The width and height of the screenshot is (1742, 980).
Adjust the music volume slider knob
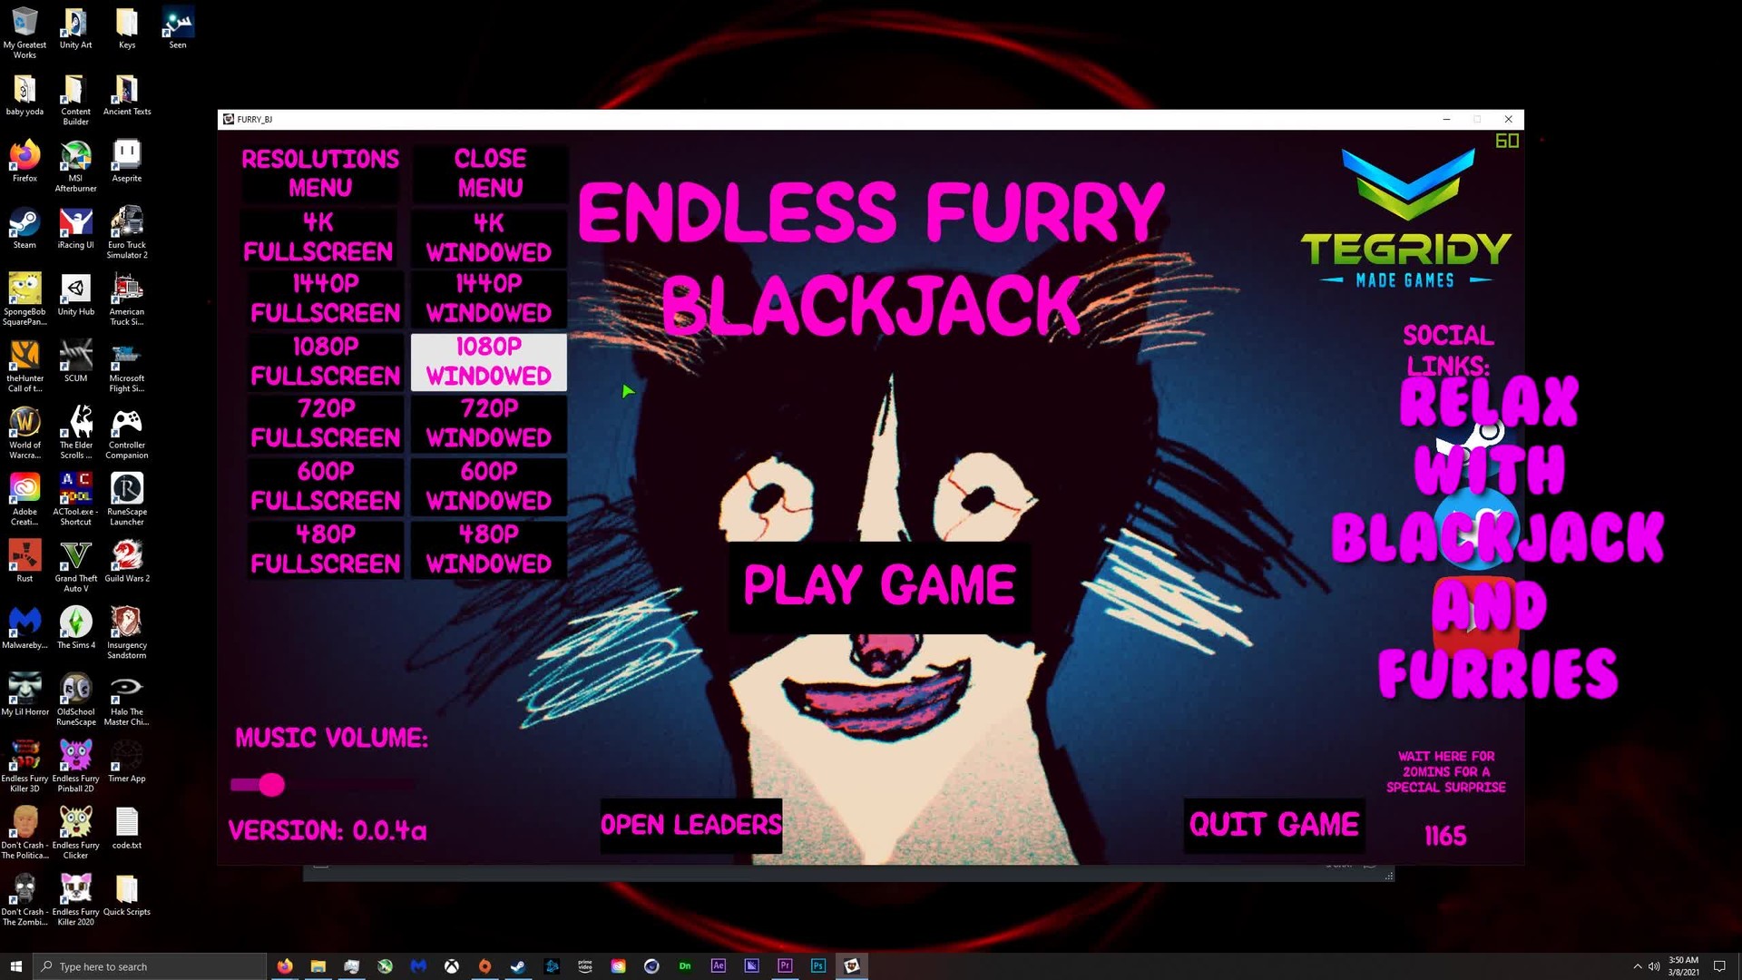pyautogui.click(x=271, y=785)
